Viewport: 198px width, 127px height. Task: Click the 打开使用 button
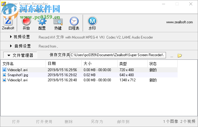pos(44,122)
